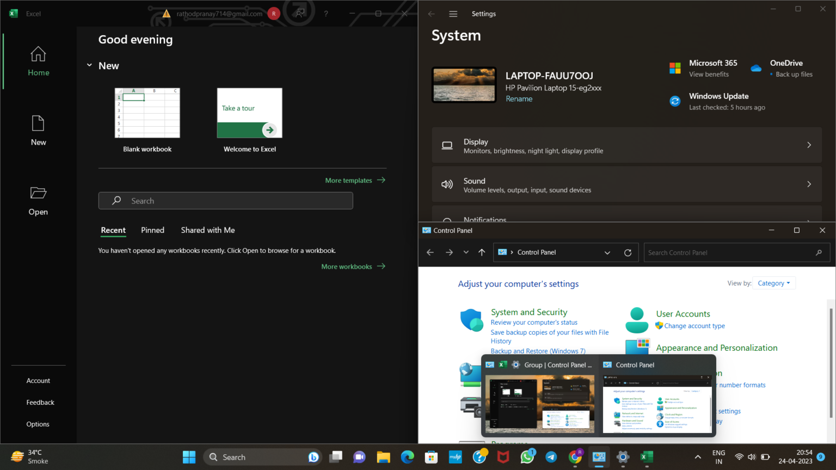Image resolution: width=836 pixels, height=470 pixels.
Task: Select Change account type
Action: pos(693,325)
